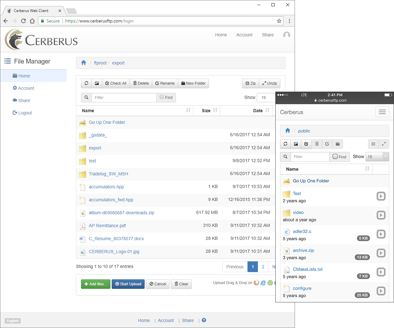
Task: Click mobile home icon in breadcrumb
Action: click(x=288, y=131)
